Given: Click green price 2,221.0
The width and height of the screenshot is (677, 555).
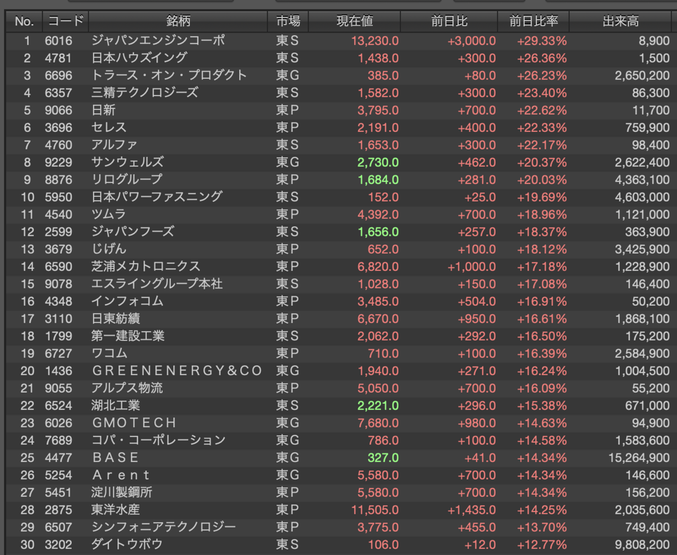Looking at the screenshot, I should 378,406.
